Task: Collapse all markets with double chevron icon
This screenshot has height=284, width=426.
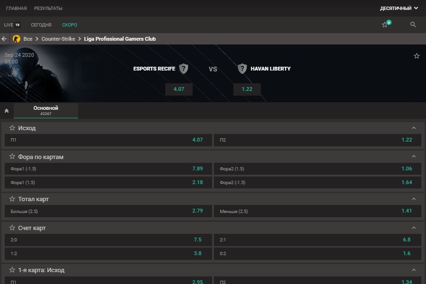Action: pyautogui.click(x=7, y=111)
